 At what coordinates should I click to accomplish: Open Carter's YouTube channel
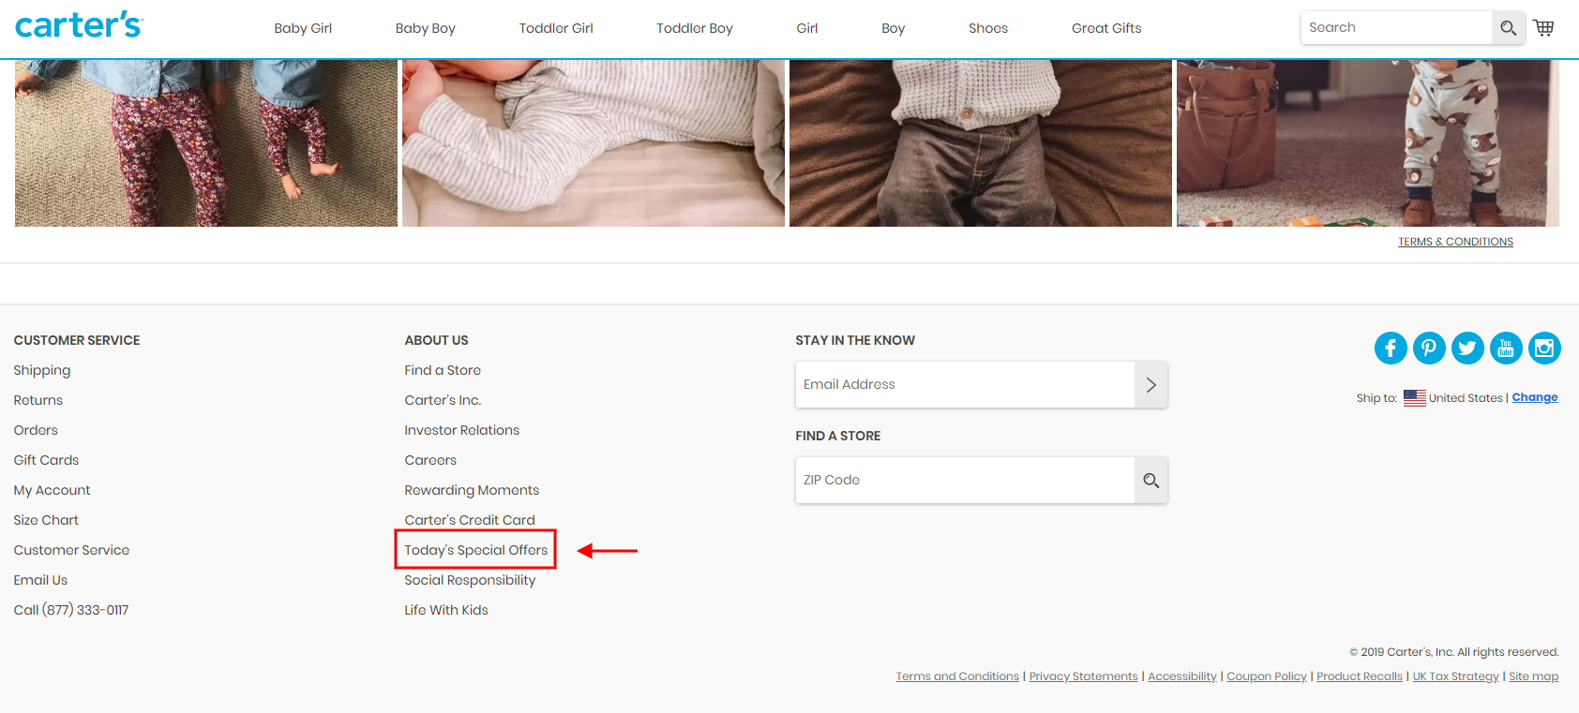(x=1506, y=349)
